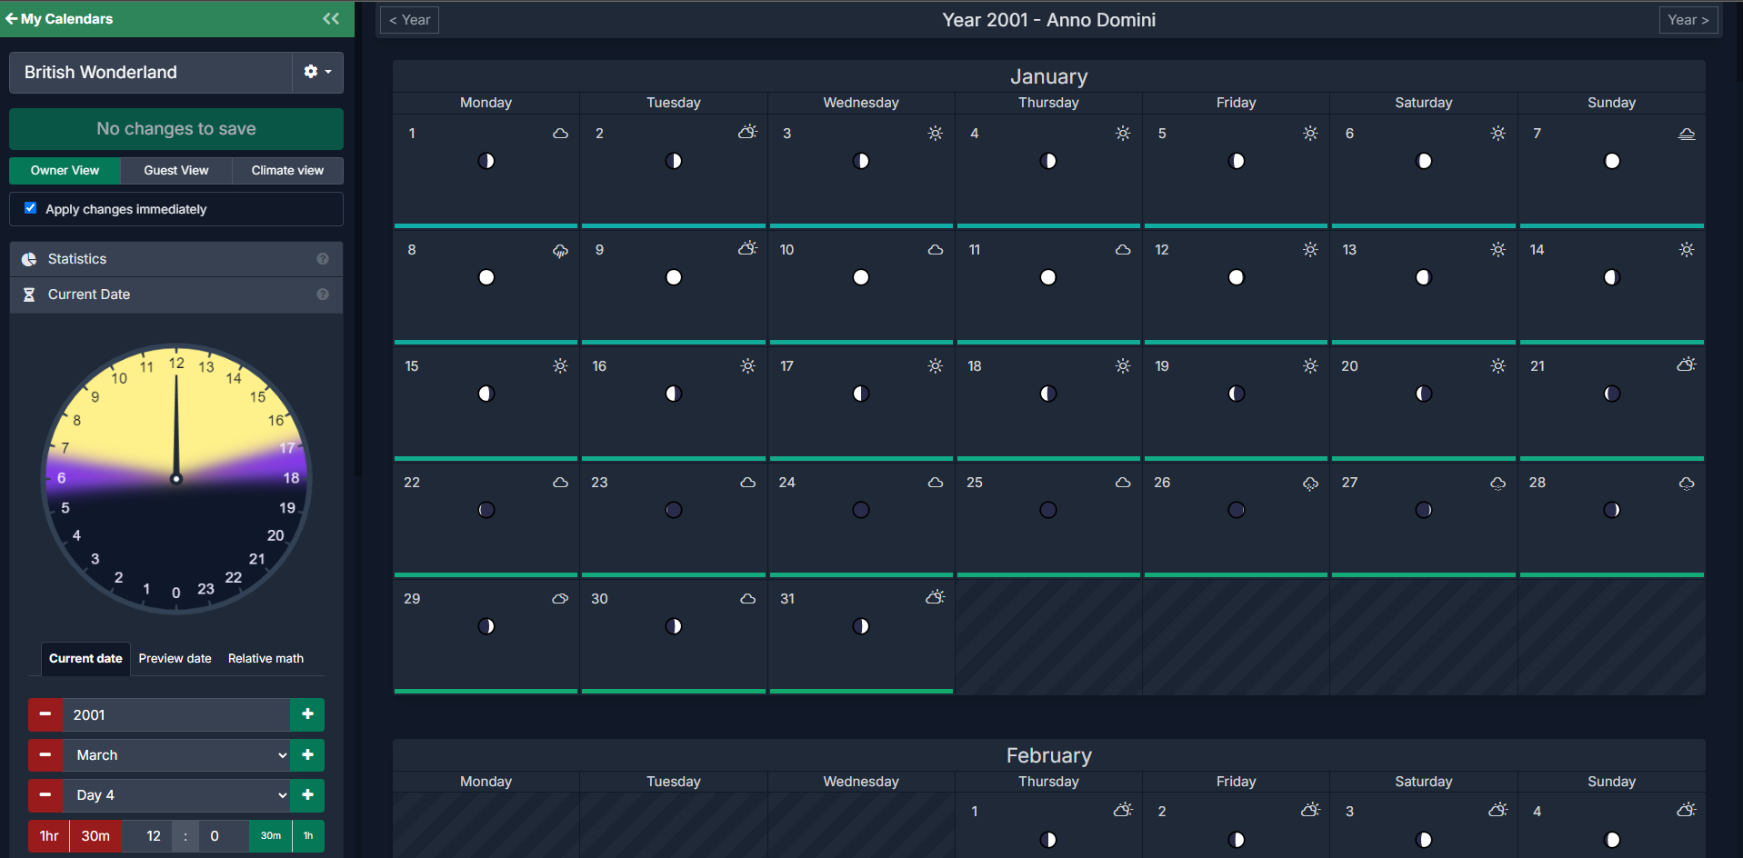Image resolution: width=1743 pixels, height=858 pixels.
Task: Select the Relative math tab
Action: (265, 659)
